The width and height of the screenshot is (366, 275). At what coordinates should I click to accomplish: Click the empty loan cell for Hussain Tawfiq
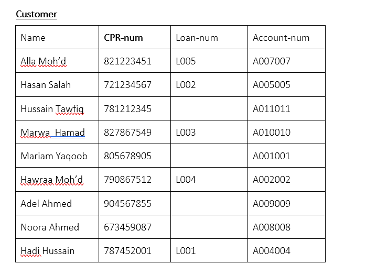209,108
